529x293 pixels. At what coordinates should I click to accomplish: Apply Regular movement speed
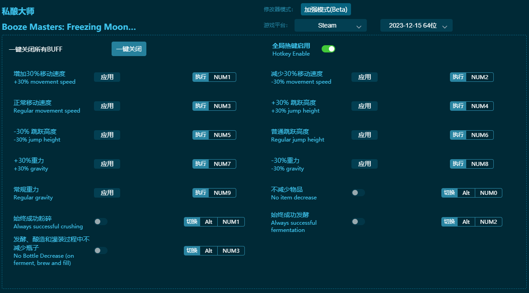pyautogui.click(x=107, y=106)
